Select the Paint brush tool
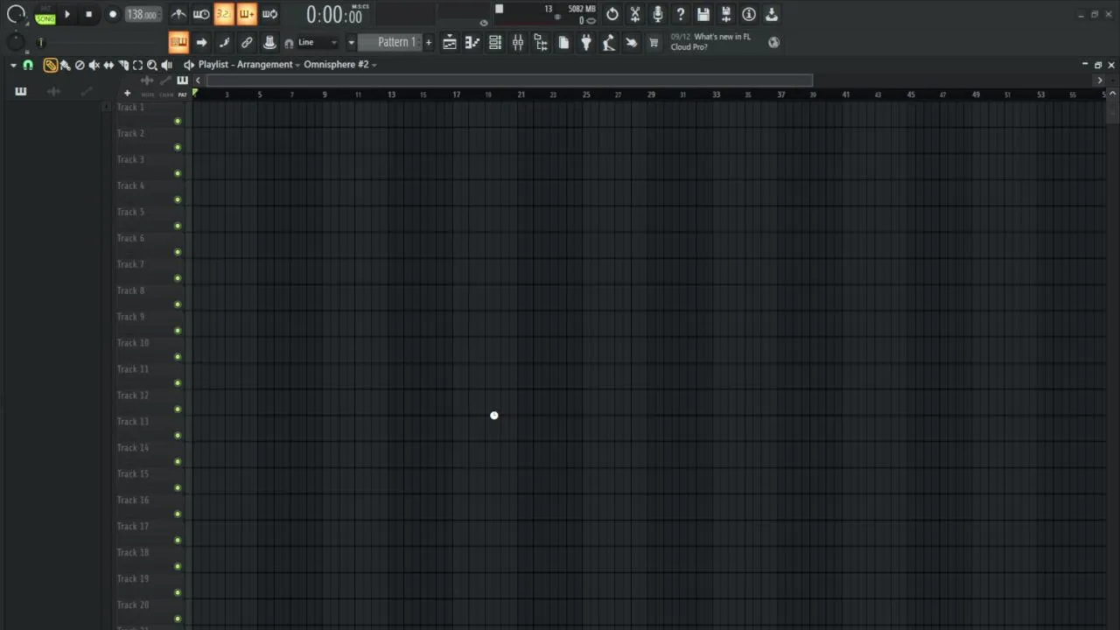 [x=66, y=65]
